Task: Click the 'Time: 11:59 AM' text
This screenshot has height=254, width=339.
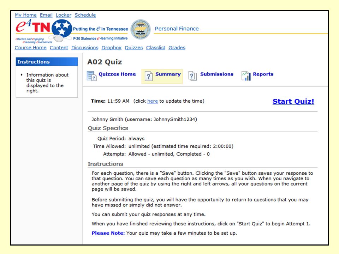Action: click(x=110, y=101)
